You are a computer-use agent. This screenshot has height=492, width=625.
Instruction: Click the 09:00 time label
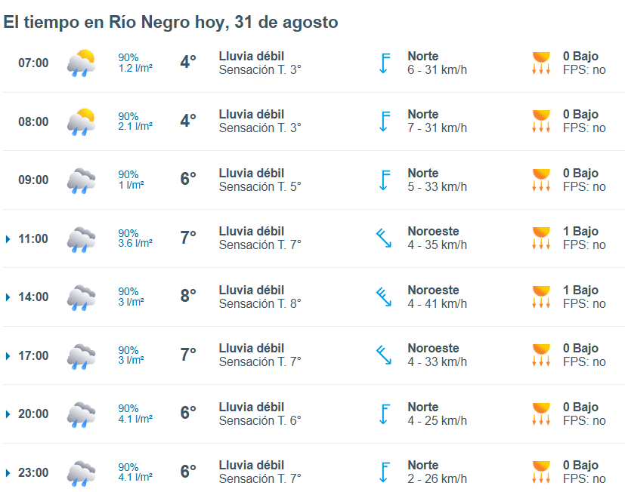click(33, 180)
